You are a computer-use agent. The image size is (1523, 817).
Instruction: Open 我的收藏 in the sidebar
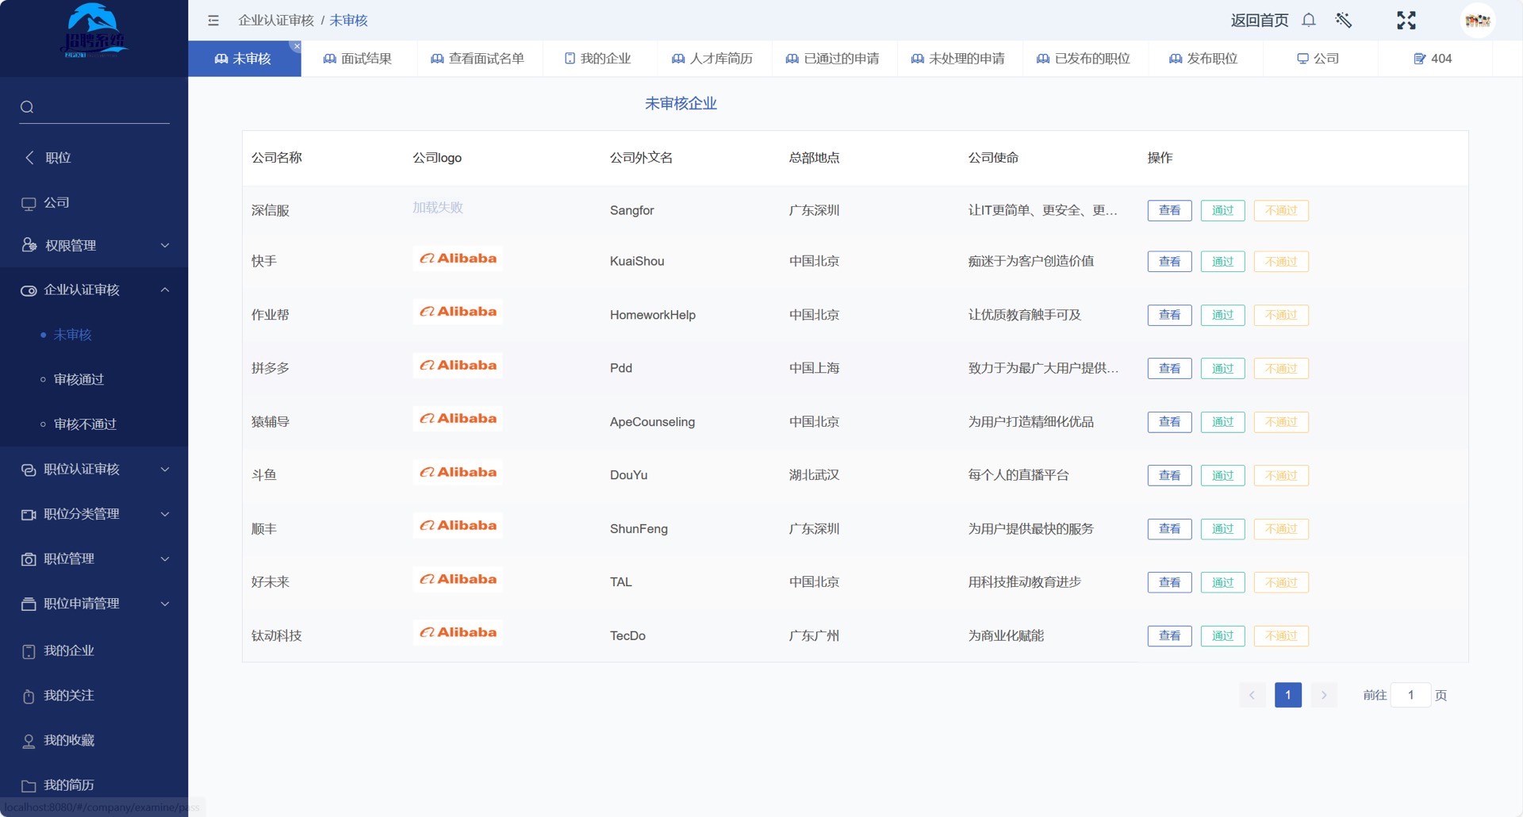tap(94, 740)
